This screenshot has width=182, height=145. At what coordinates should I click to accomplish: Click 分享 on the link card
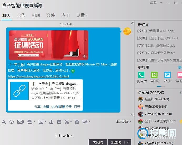tap(37, 107)
